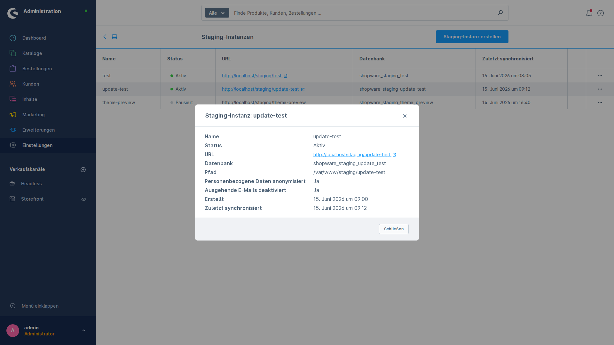Open context menu for update-test row
Viewport: 614px width, 345px height.
point(600,89)
